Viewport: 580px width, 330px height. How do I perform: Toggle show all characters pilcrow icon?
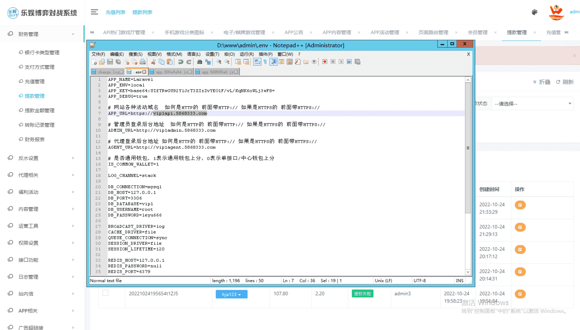click(x=265, y=62)
